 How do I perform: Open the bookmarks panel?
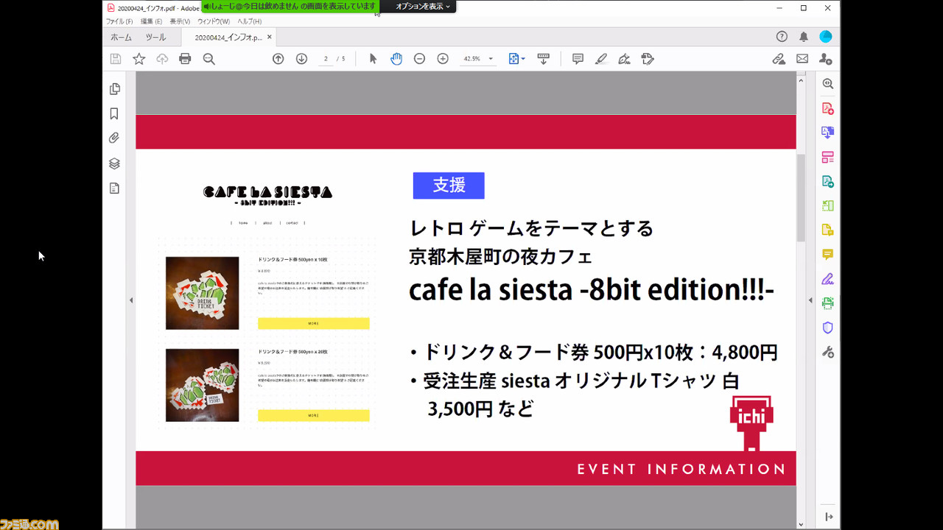tap(114, 113)
